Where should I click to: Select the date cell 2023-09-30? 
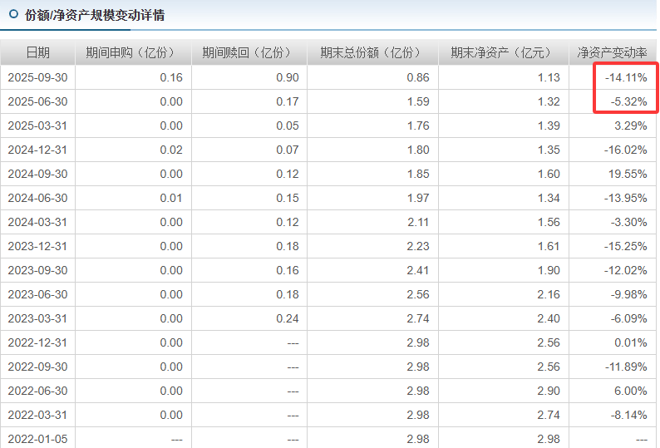[37, 270]
